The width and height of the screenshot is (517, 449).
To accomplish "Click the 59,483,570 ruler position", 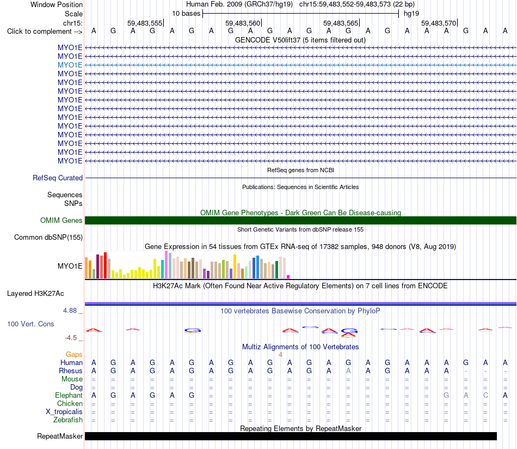I will click(439, 23).
